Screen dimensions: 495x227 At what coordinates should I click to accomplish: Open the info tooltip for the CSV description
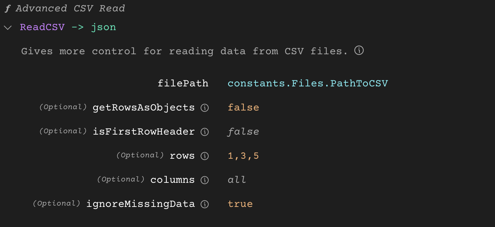tap(358, 51)
